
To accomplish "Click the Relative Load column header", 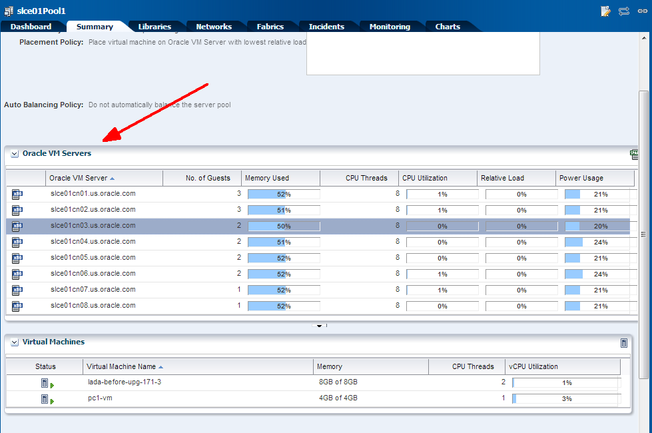I will point(516,178).
